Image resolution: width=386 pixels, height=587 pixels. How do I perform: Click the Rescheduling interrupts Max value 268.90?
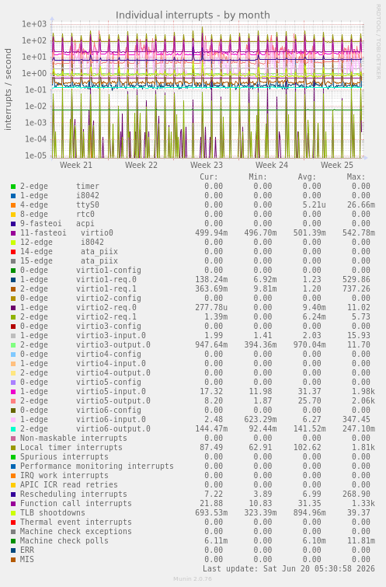click(356, 494)
